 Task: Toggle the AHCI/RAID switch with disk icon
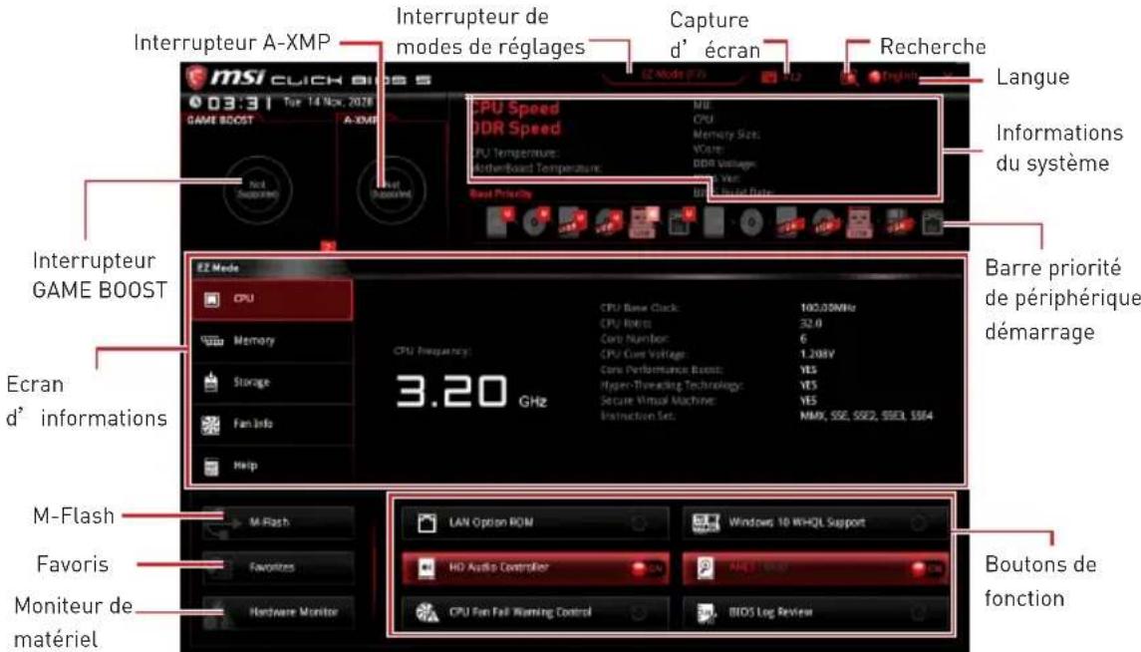tap(815, 567)
